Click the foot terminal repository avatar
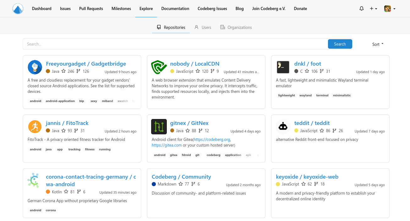Image resolution: width=410 pixels, height=221 pixels. coord(283,67)
